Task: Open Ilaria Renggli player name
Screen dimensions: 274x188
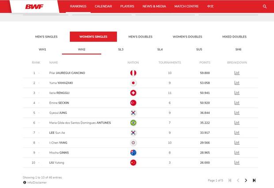Action: point(59,93)
